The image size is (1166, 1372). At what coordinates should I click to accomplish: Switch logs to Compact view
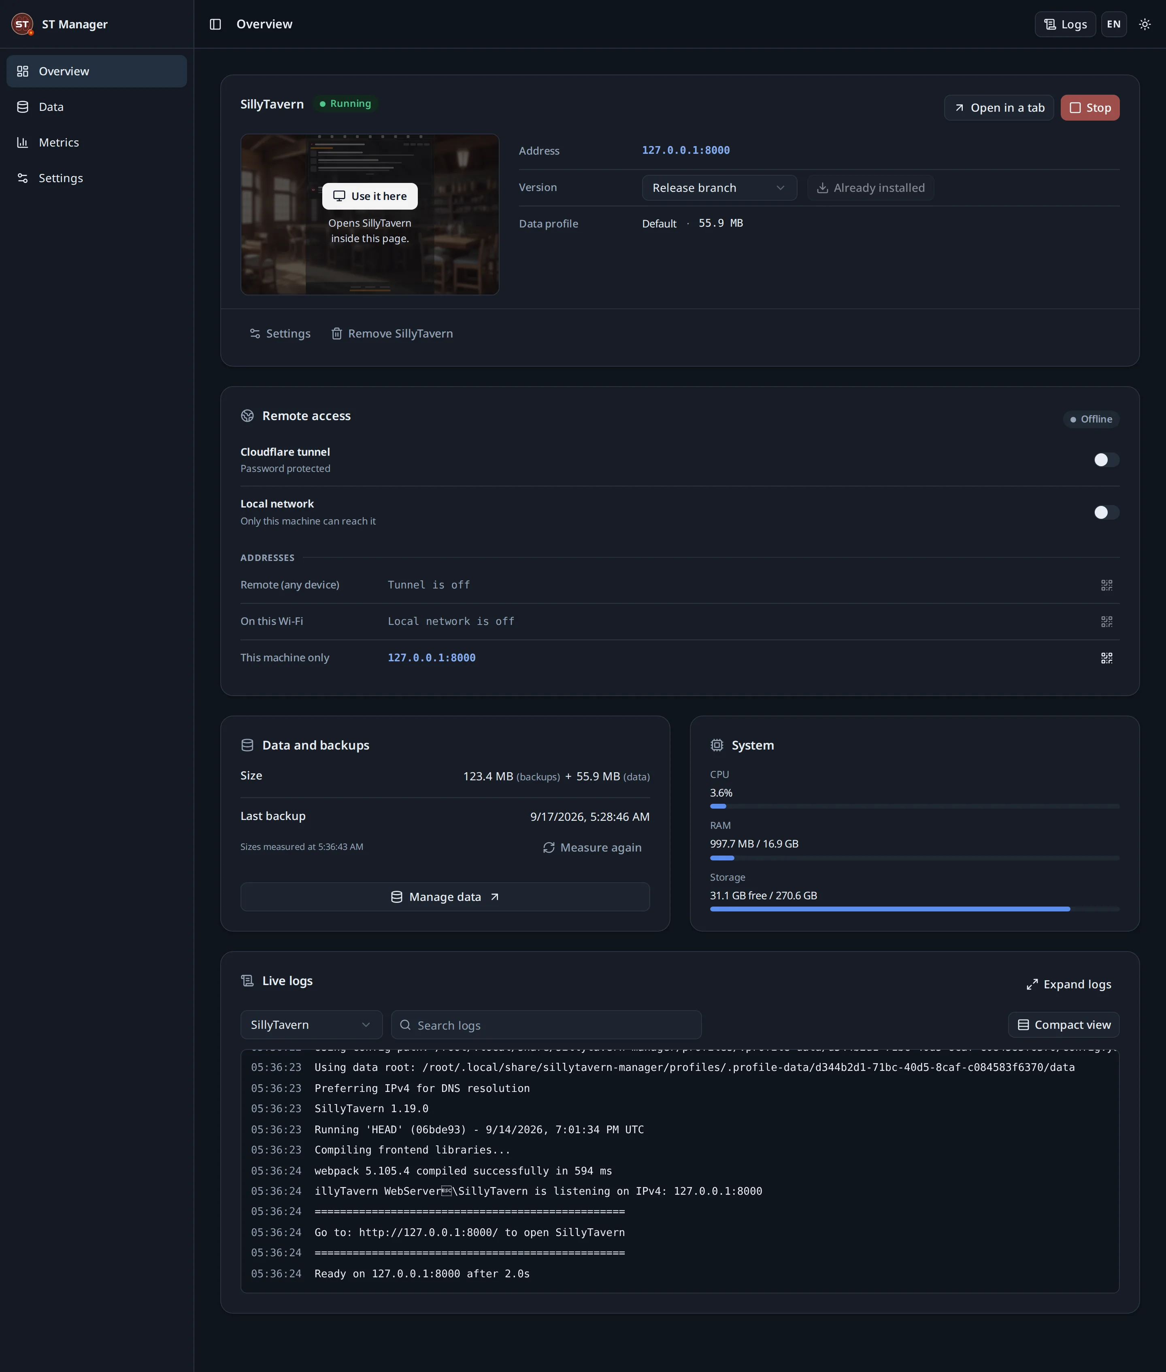[x=1064, y=1025]
